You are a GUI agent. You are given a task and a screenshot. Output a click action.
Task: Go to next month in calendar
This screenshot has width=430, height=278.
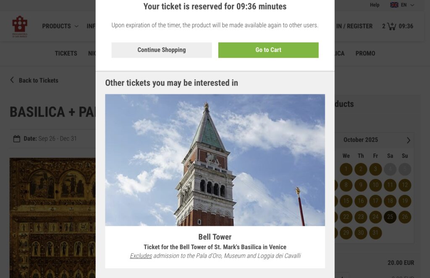coord(408,140)
